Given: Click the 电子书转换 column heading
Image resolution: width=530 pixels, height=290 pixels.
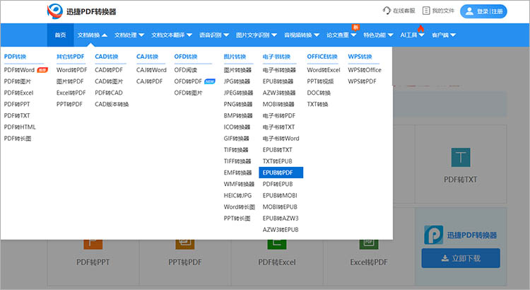Looking at the screenshot, I should (276, 57).
